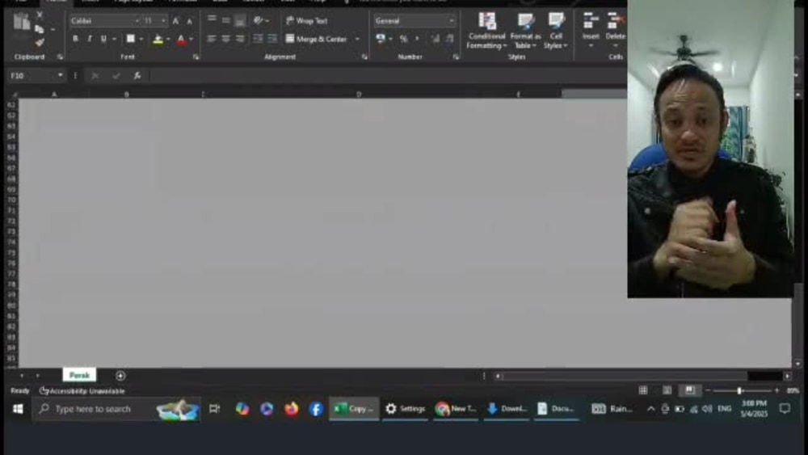Middle align cell contents

(x=225, y=20)
